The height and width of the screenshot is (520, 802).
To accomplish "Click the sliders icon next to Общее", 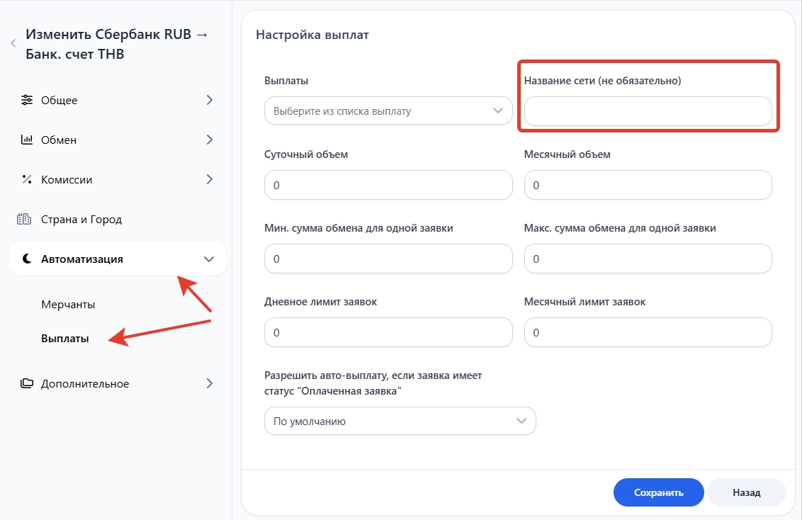I will [x=27, y=100].
